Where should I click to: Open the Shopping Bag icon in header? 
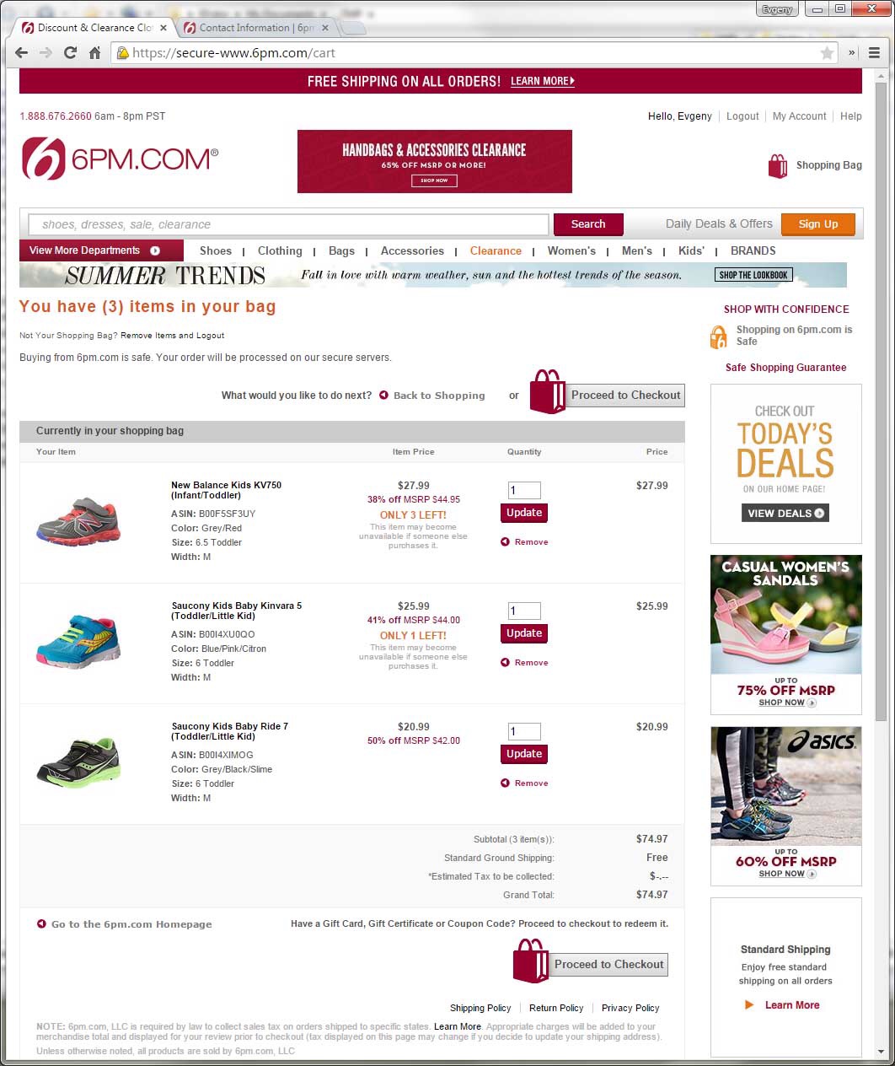coord(777,165)
